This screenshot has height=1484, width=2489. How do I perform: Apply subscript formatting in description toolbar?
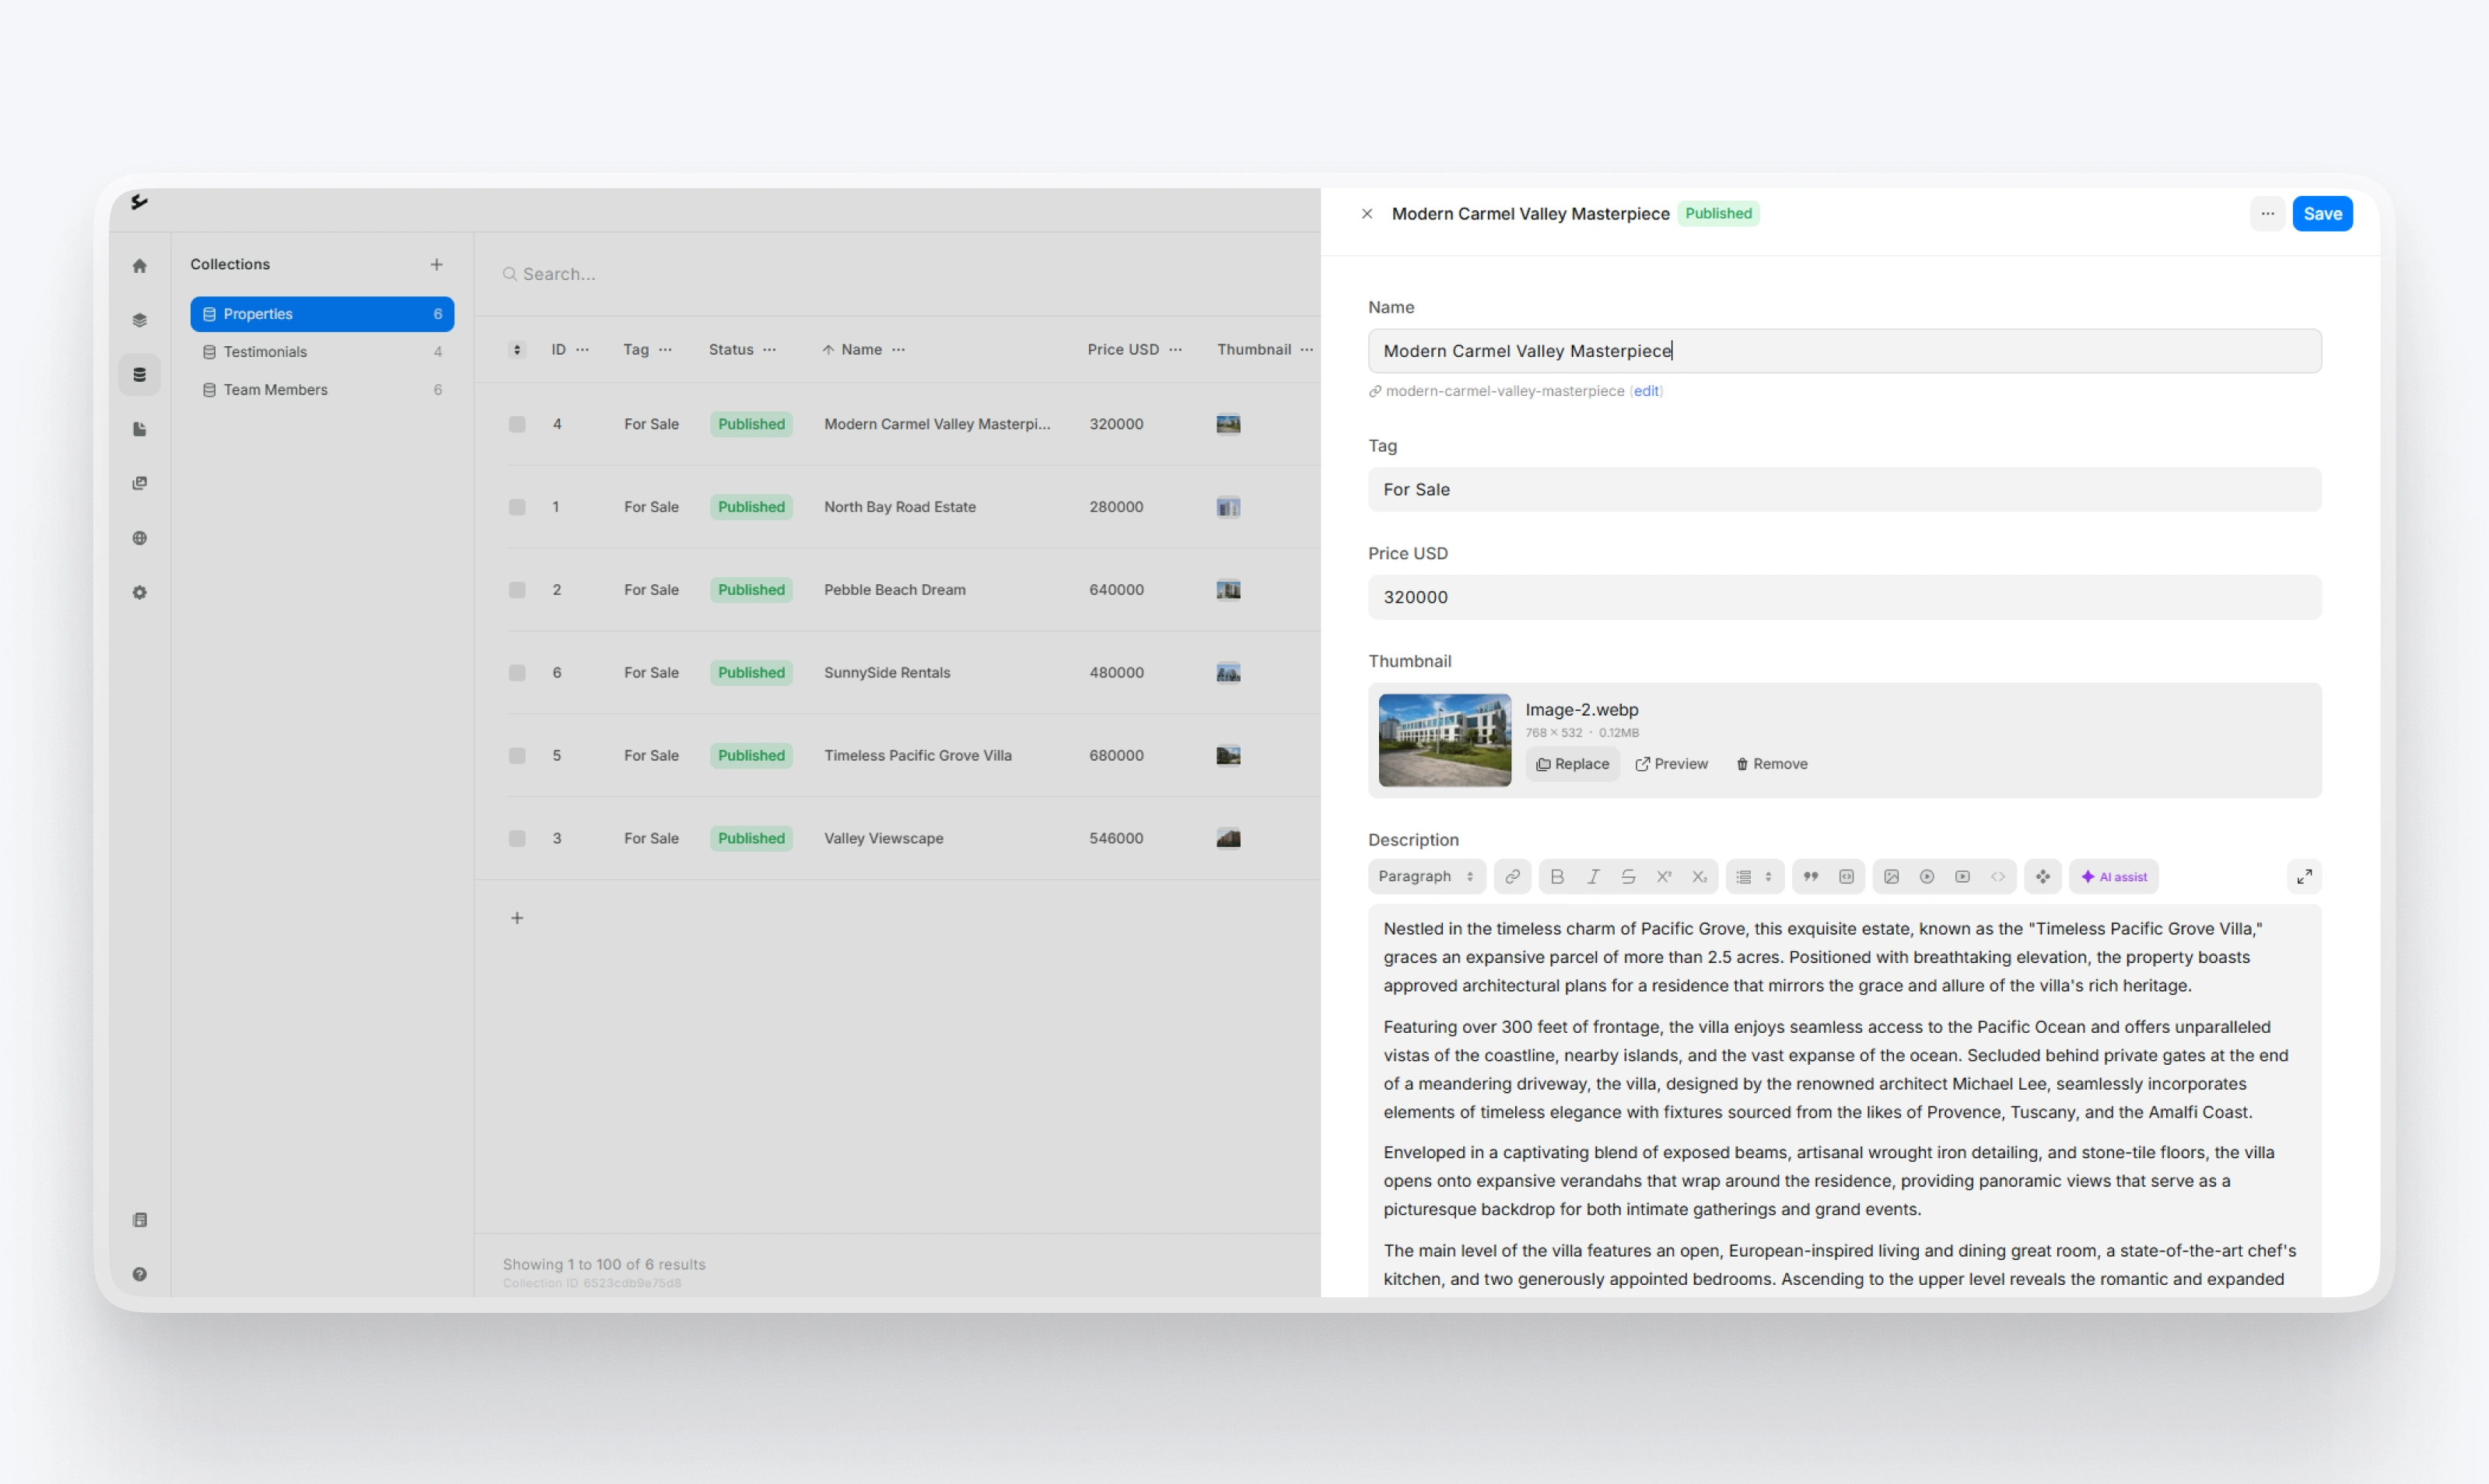(1699, 877)
